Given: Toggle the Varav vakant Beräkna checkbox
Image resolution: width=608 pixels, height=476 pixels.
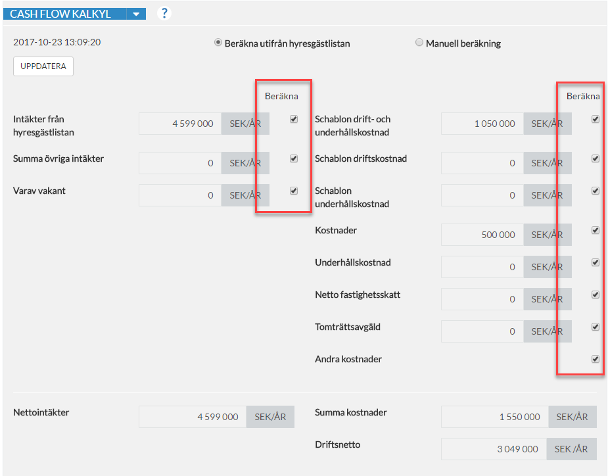Looking at the screenshot, I should click(294, 191).
